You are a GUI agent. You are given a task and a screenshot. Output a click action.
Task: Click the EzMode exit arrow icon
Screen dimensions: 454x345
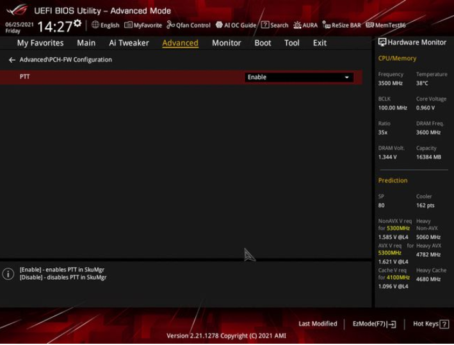pos(392,324)
